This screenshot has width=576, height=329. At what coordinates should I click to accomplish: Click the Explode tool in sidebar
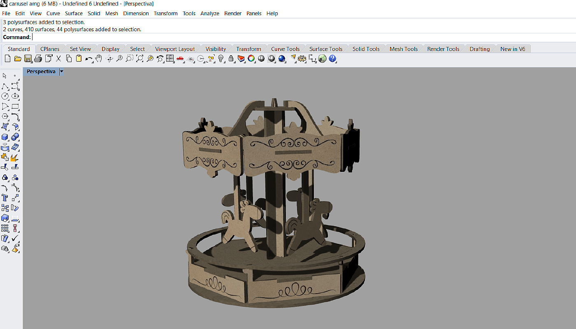point(15,158)
